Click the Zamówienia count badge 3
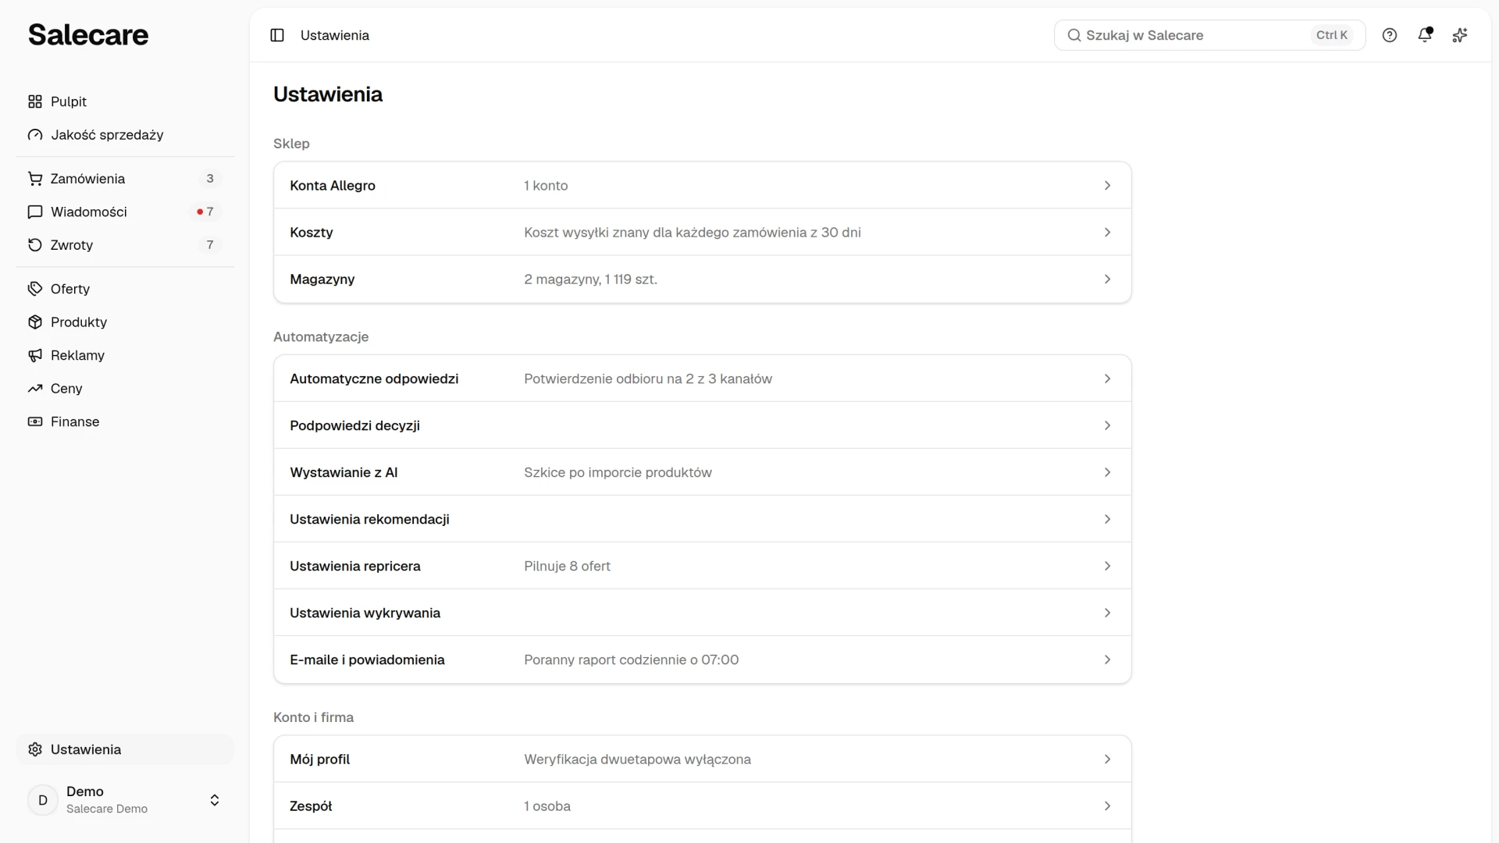 click(209, 179)
